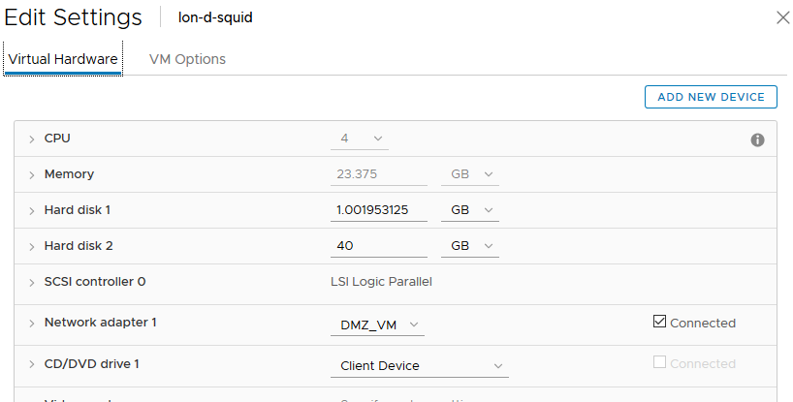Image resolution: width=793 pixels, height=402 pixels.
Task: Toggle CD/DVD drive 1 Connected checkbox
Action: (660, 362)
